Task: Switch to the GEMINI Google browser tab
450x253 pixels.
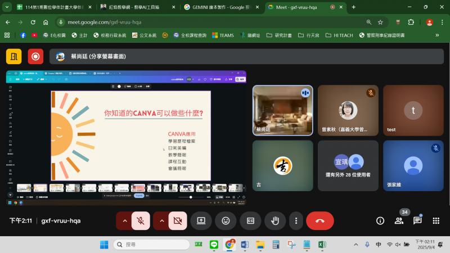Action: pyautogui.click(x=218, y=7)
